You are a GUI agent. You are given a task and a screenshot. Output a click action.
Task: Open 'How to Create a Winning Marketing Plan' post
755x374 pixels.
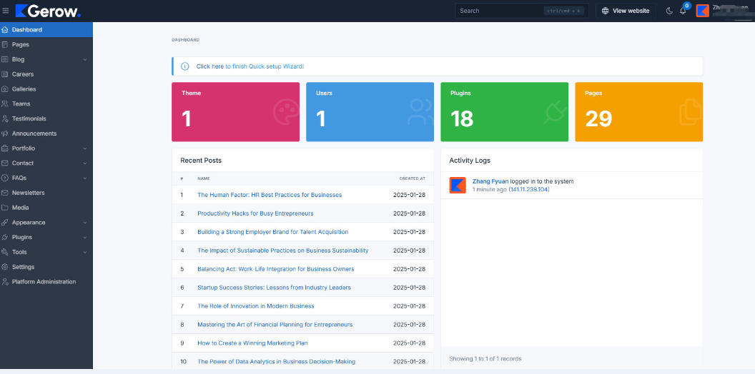(x=252, y=343)
